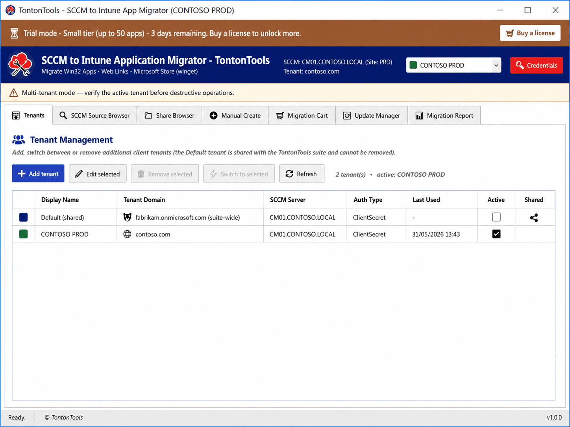The height and width of the screenshot is (427, 570).
Task: Toggle Active checkbox for Default (shared) tenant
Action: (x=496, y=217)
